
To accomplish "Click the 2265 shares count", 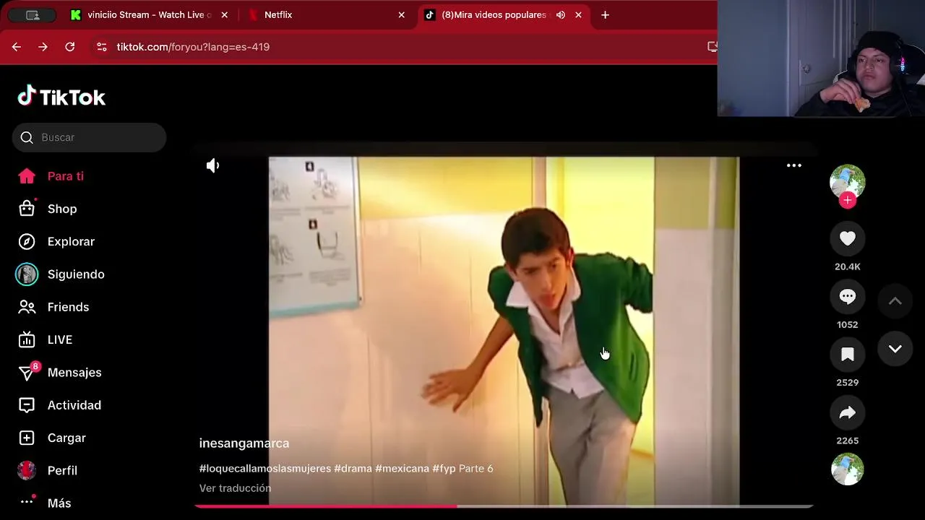I will click(x=848, y=441).
